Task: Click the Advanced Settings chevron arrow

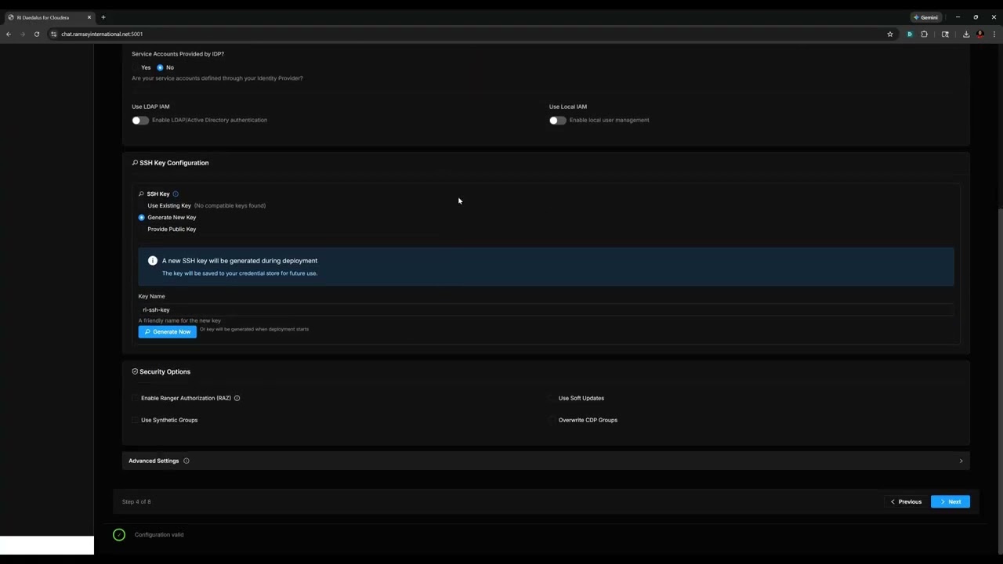Action: 961,461
